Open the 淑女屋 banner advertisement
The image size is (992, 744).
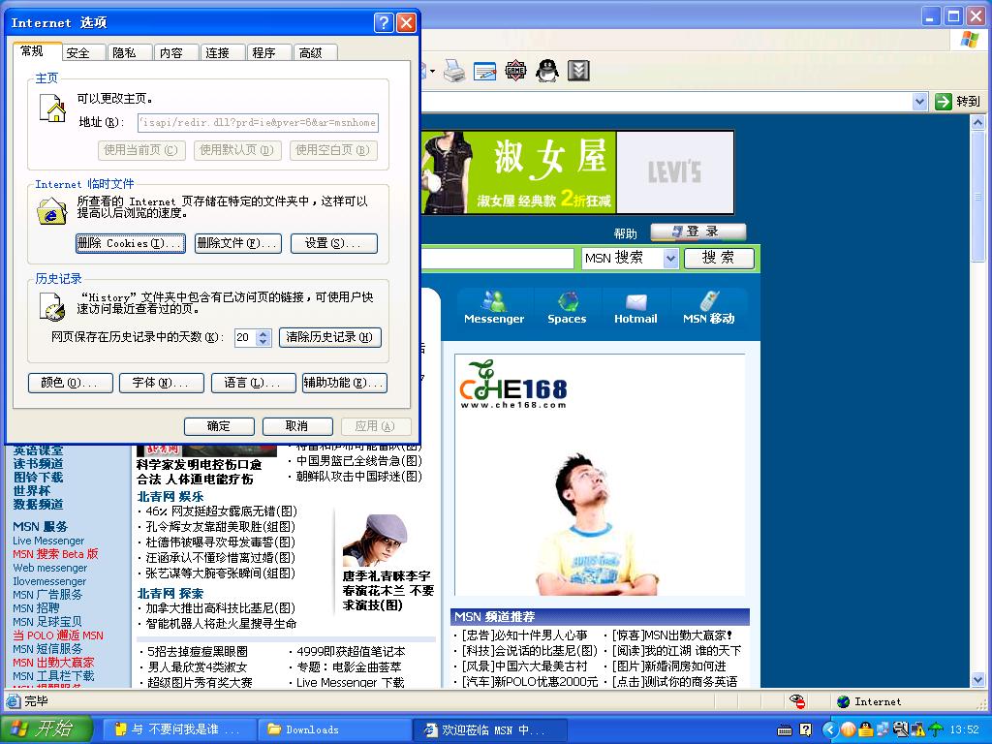click(x=519, y=172)
